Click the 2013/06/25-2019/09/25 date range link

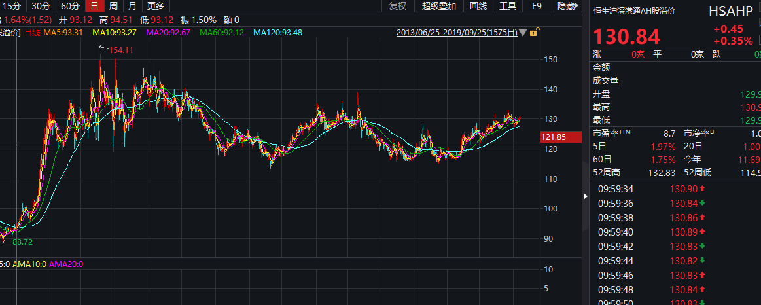pos(457,33)
